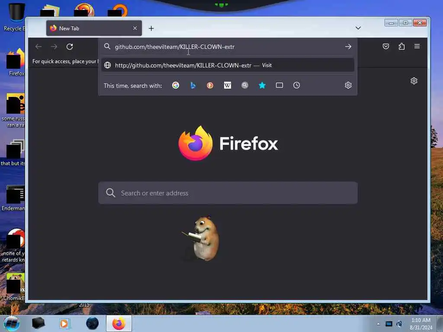
Task: Click the system tray network icon
Action: [399, 324]
